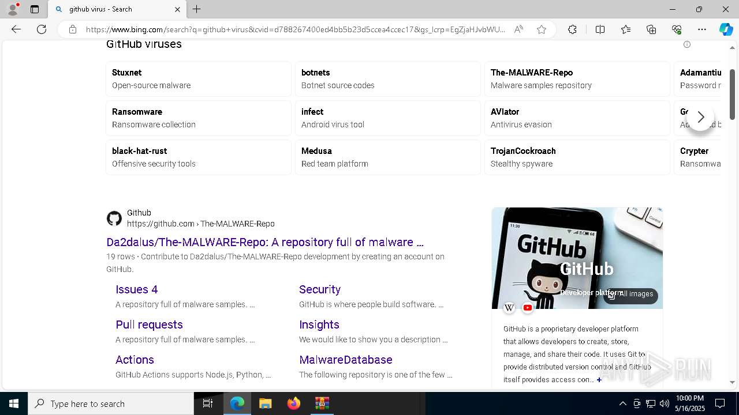
Task: Open infect Android virus tool card
Action: coord(388,118)
